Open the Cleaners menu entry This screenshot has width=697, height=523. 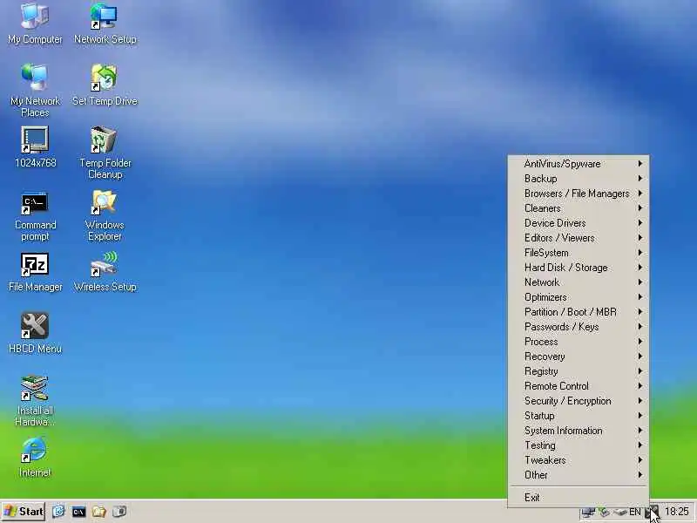pyautogui.click(x=579, y=208)
